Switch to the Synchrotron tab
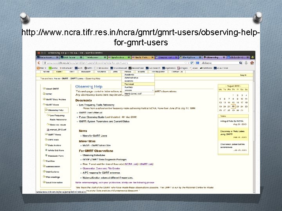This screenshot has height=211, width=282. (x=119, y=57)
